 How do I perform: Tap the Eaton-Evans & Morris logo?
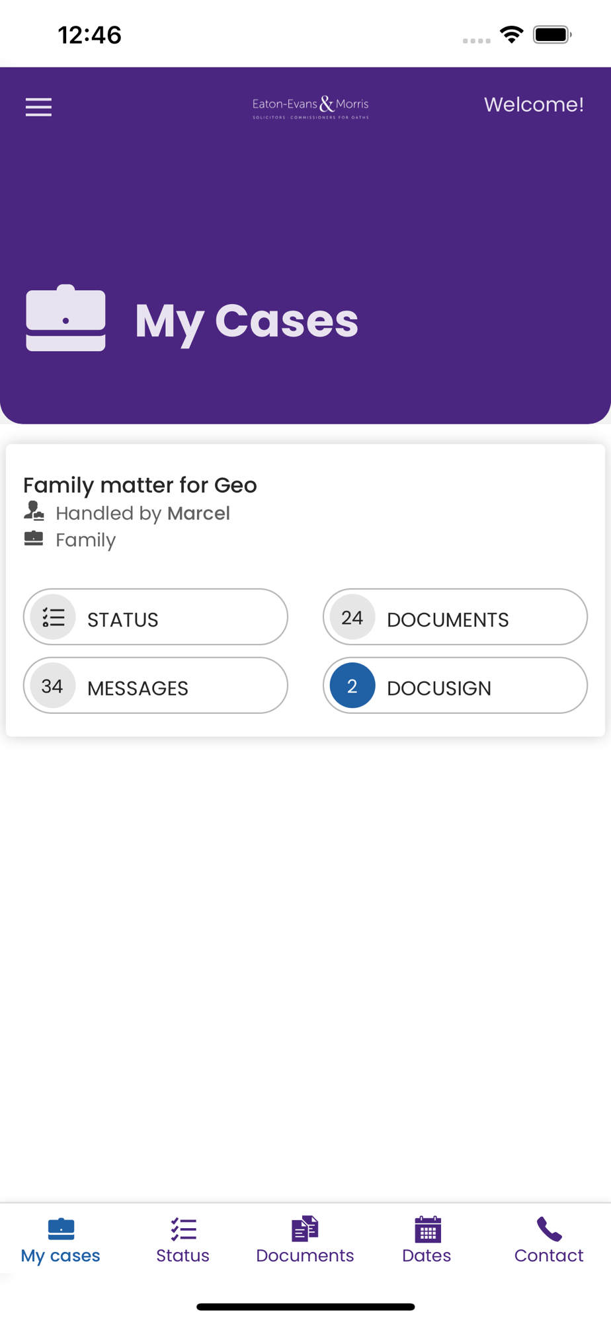coord(311,106)
